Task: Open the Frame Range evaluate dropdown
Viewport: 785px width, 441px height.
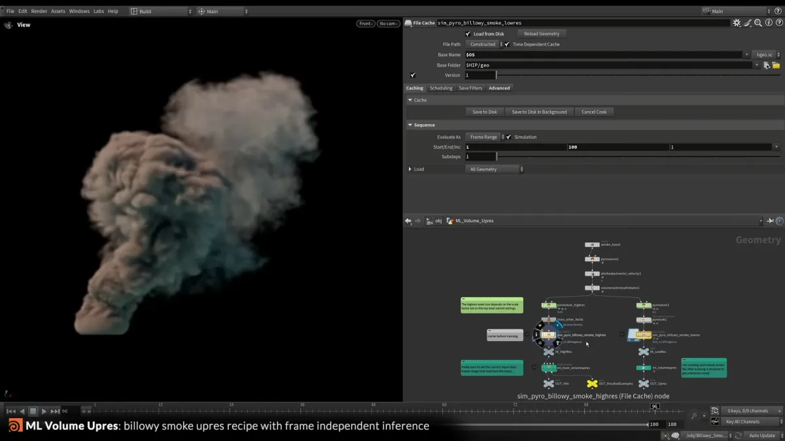Action: coord(485,137)
